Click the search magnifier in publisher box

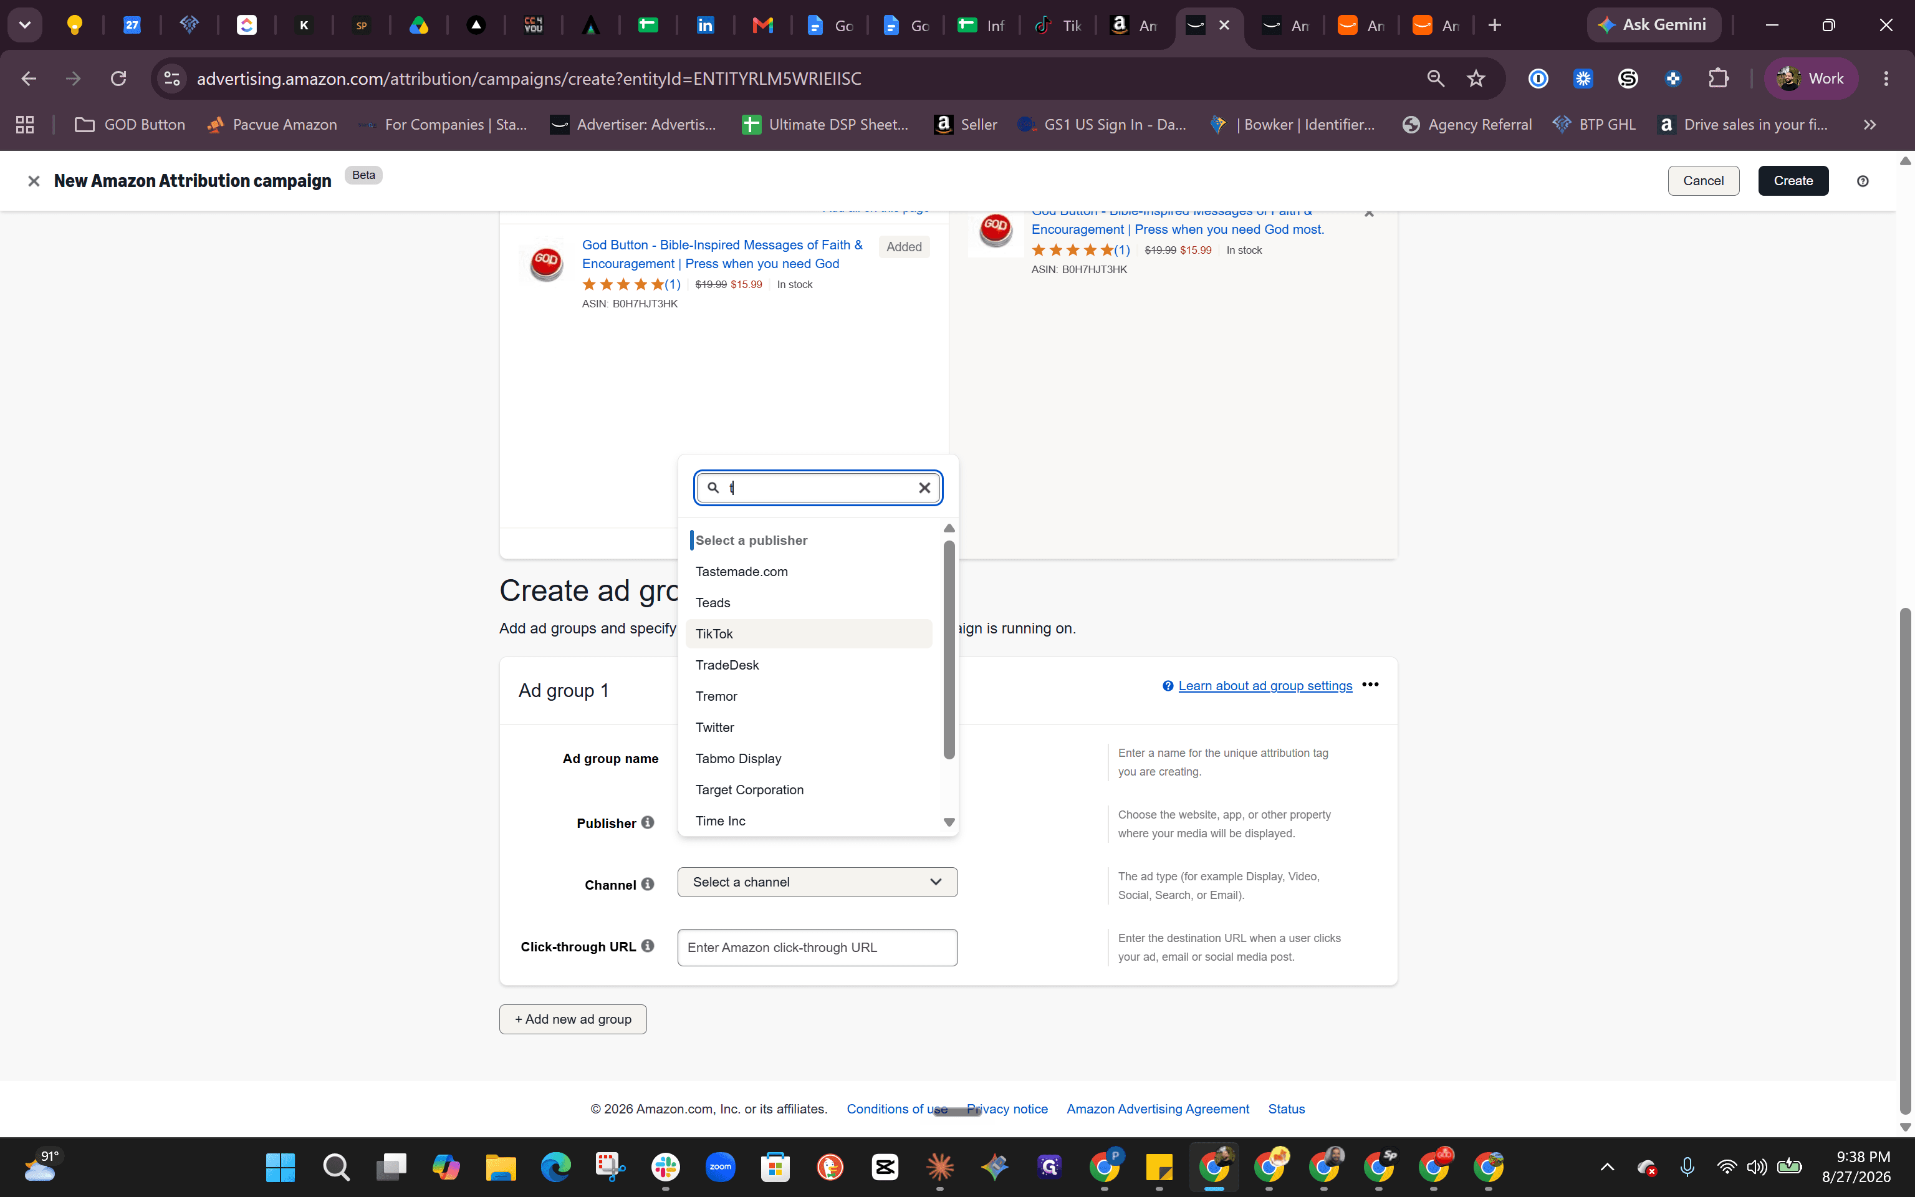(713, 488)
